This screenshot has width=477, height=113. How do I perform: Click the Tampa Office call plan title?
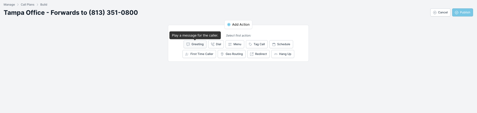pyautogui.click(x=71, y=13)
